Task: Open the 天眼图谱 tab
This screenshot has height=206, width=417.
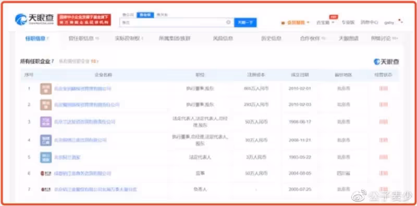Action: (x=348, y=38)
